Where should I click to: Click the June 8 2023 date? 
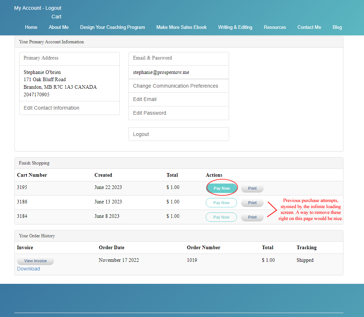coord(107,216)
